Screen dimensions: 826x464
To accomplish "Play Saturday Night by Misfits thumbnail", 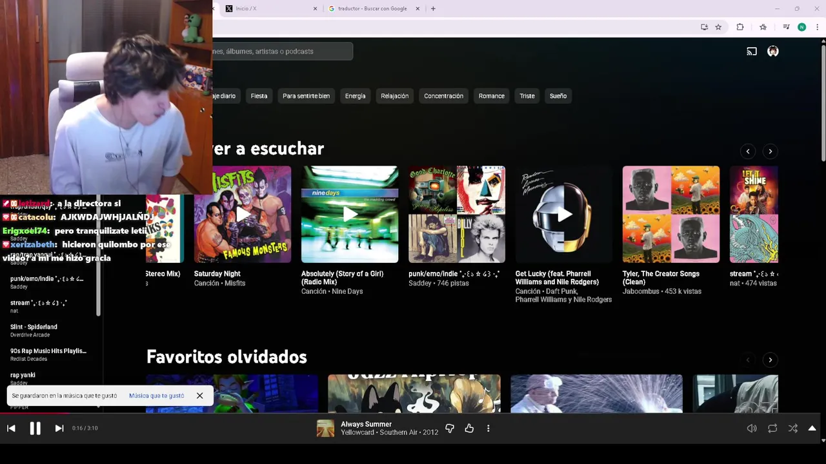I will pos(243,215).
